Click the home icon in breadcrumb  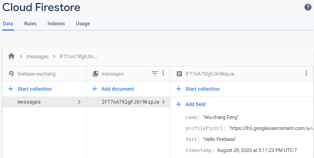click(x=11, y=57)
